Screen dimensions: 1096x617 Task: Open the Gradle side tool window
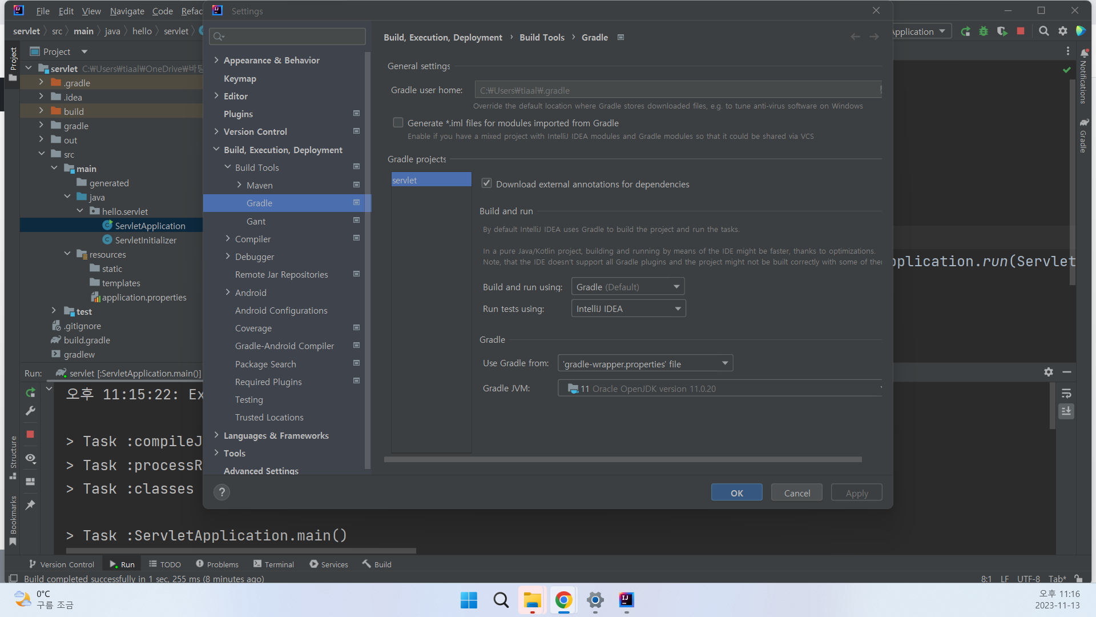[1083, 135]
